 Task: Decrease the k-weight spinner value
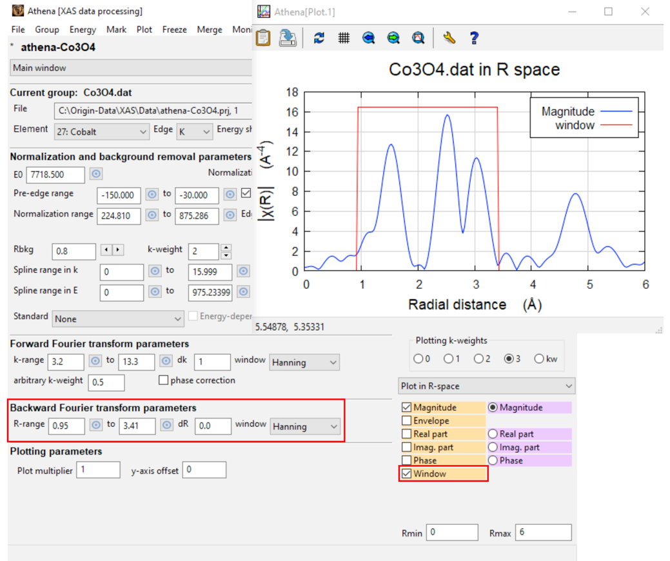tap(226, 255)
